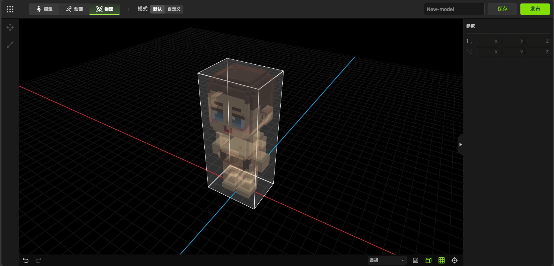
Task: Open the 透视 view dropdown
Action: [x=387, y=260]
